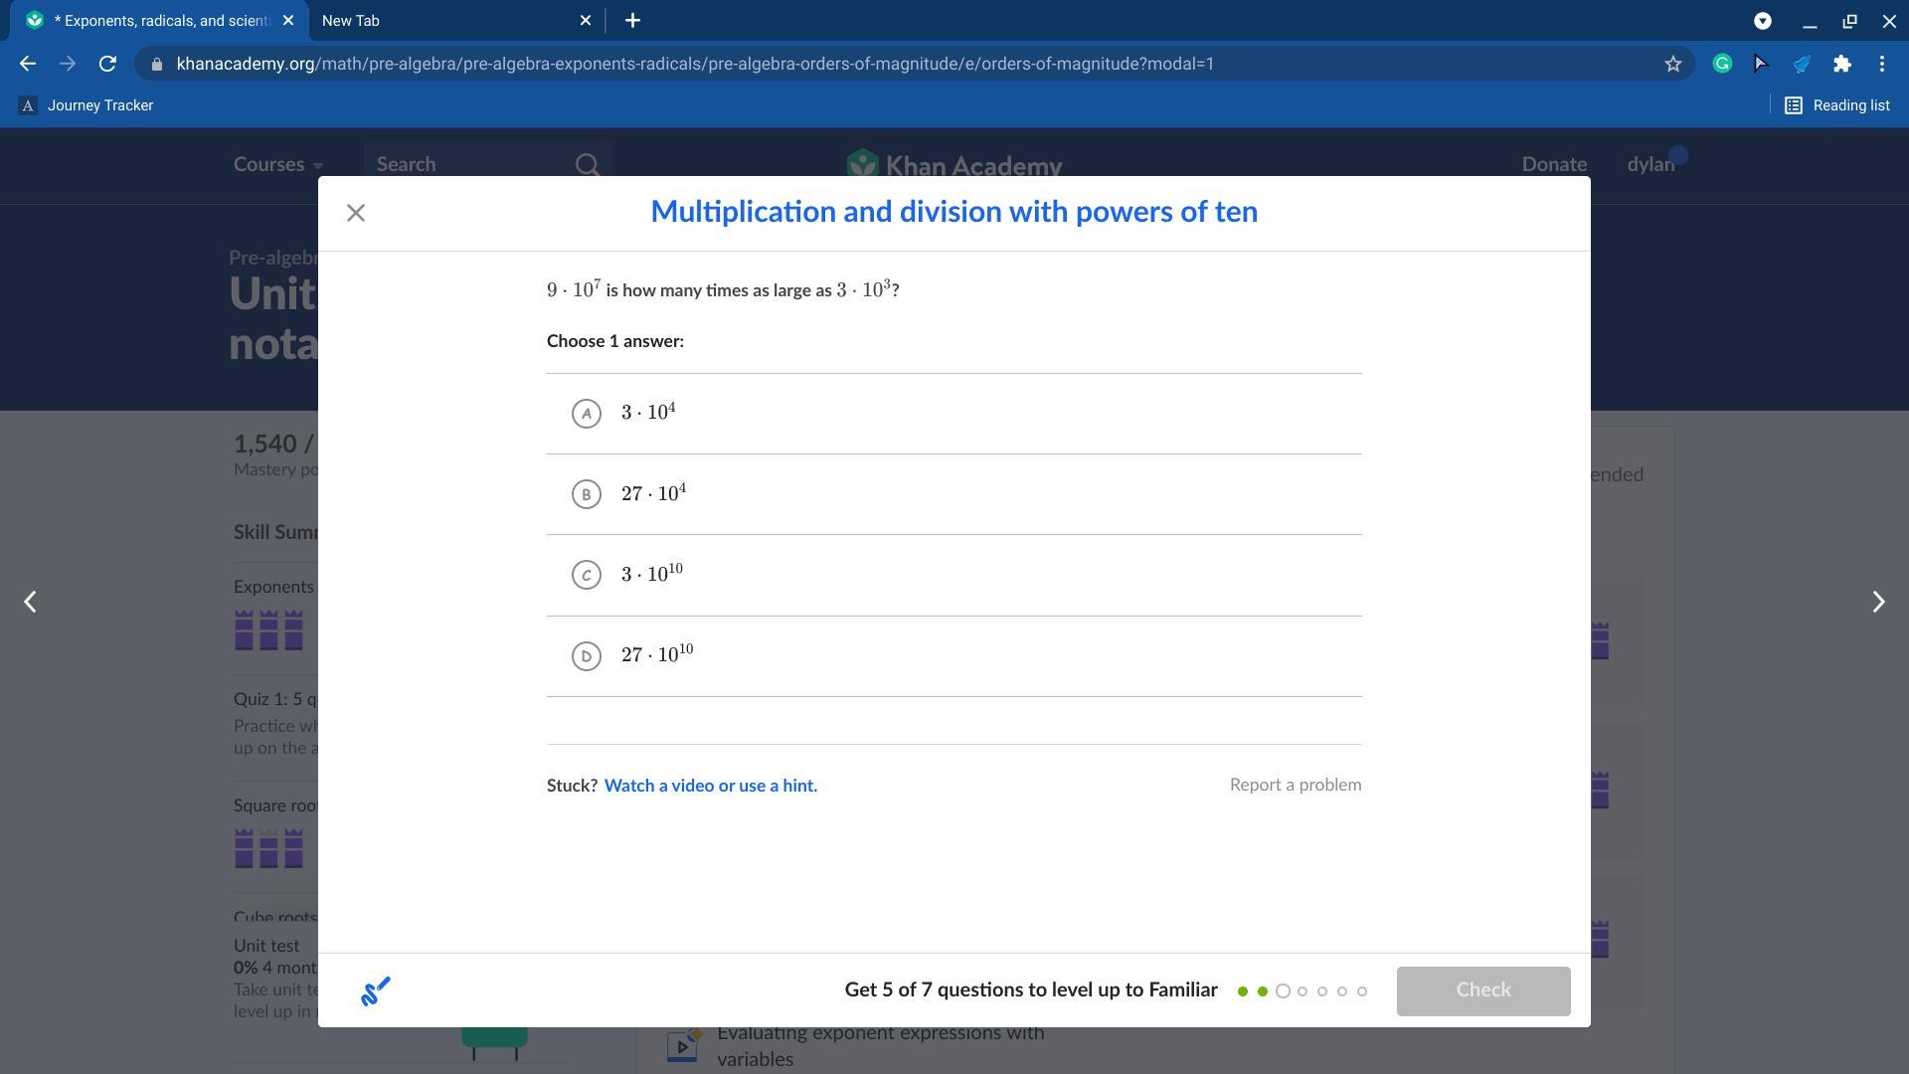Image resolution: width=1909 pixels, height=1074 pixels.
Task: Bookmark this page with the star icon
Action: coord(1673,64)
